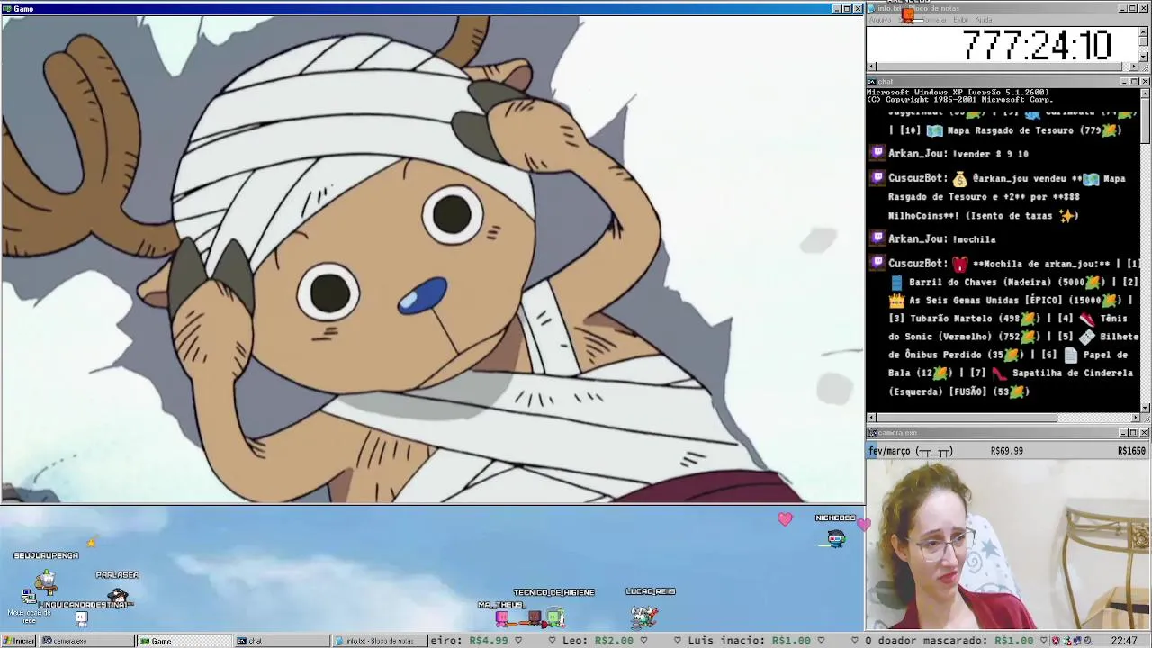Click the crown emoji before As Seis Gemas
The image size is (1152, 648).
[x=895, y=300]
